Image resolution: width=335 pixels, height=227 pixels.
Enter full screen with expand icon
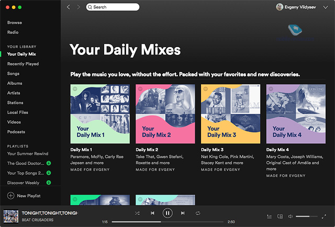[324, 217]
